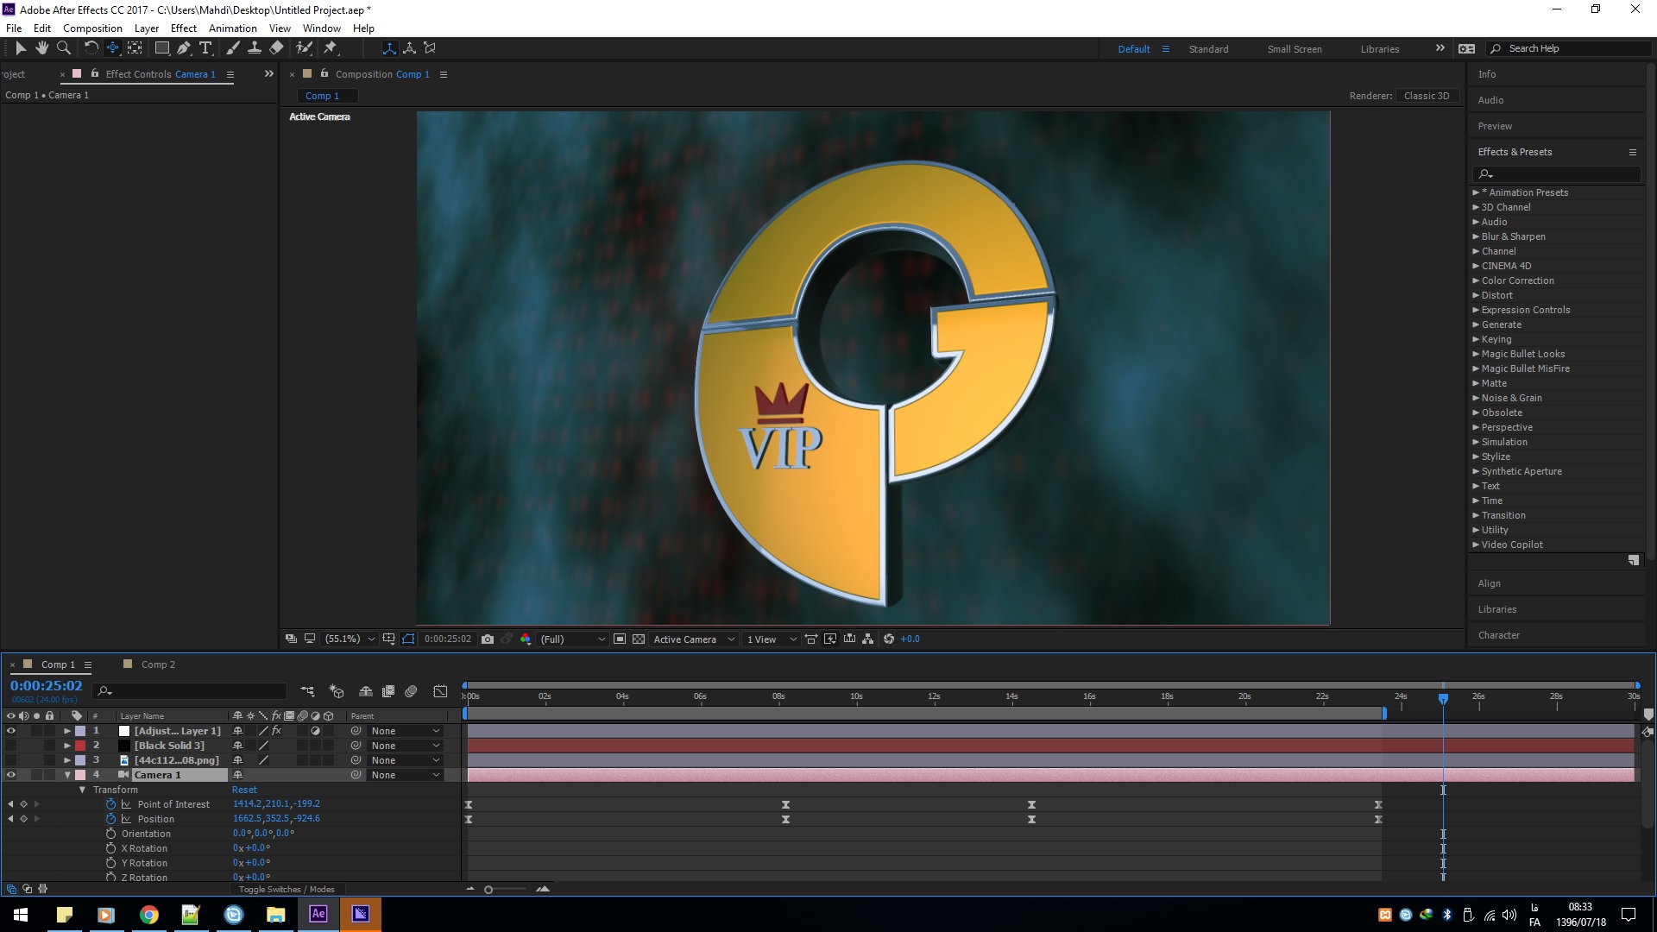Expand layer 3 png layer properties

tap(67, 760)
